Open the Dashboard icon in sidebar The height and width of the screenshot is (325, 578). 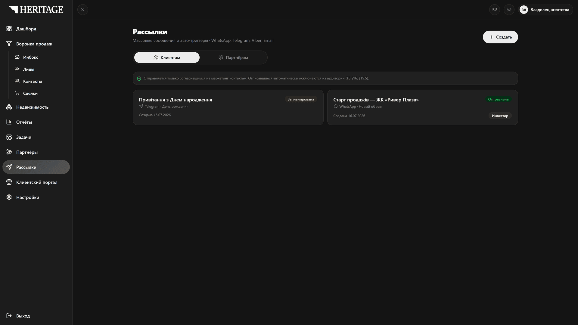pyautogui.click(x=9, y=29)
